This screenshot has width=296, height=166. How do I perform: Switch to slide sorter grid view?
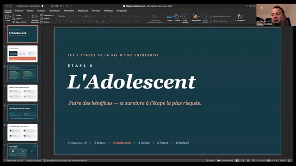[x=242, y=160]
